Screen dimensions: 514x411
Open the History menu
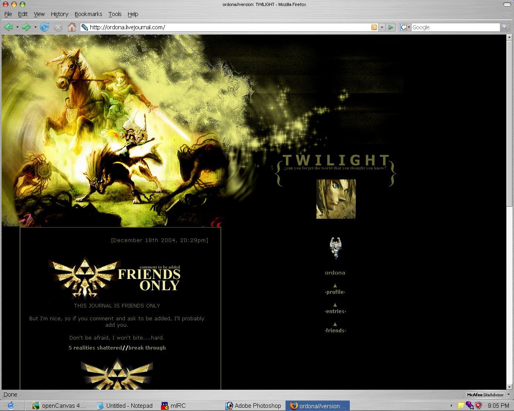click(x=59, y=14)
